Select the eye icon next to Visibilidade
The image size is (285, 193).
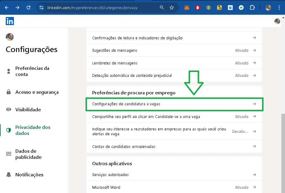click(x=8, y=110)
